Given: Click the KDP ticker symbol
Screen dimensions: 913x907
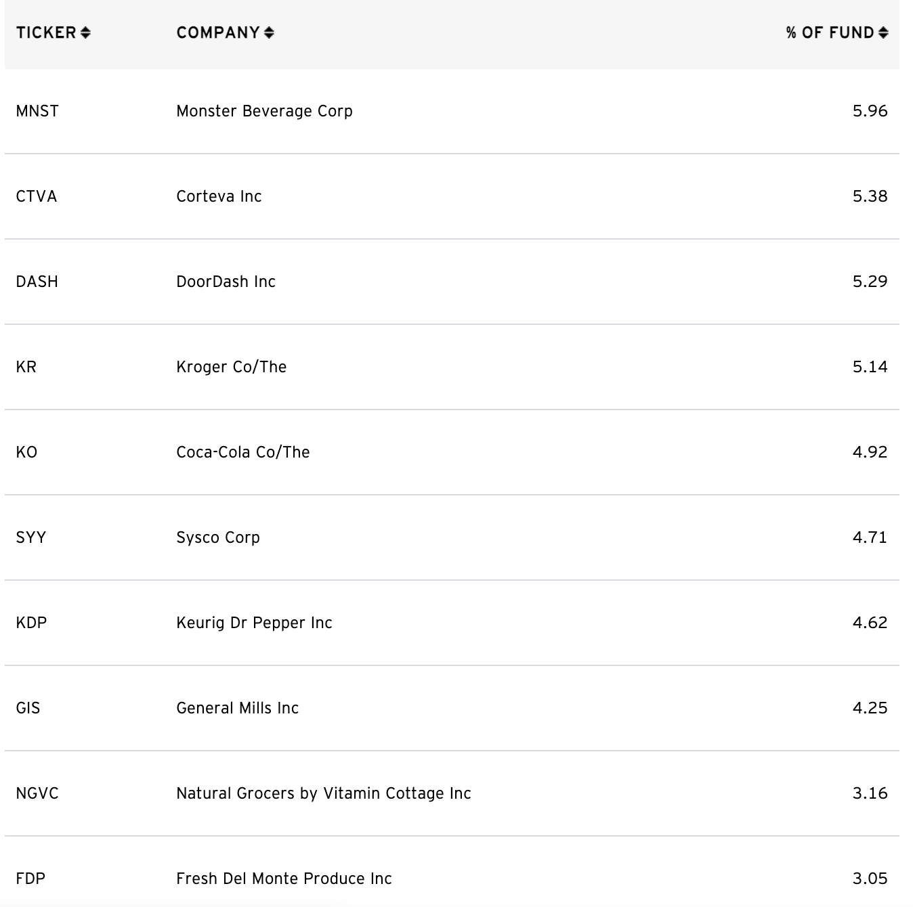Looking at the screenshot, I should (31, 623).
